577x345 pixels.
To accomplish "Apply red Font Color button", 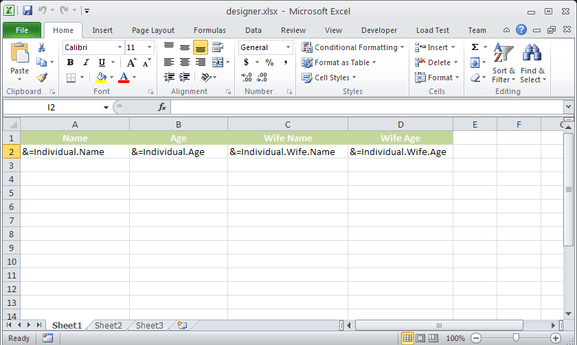I will [x=124, y=77].
